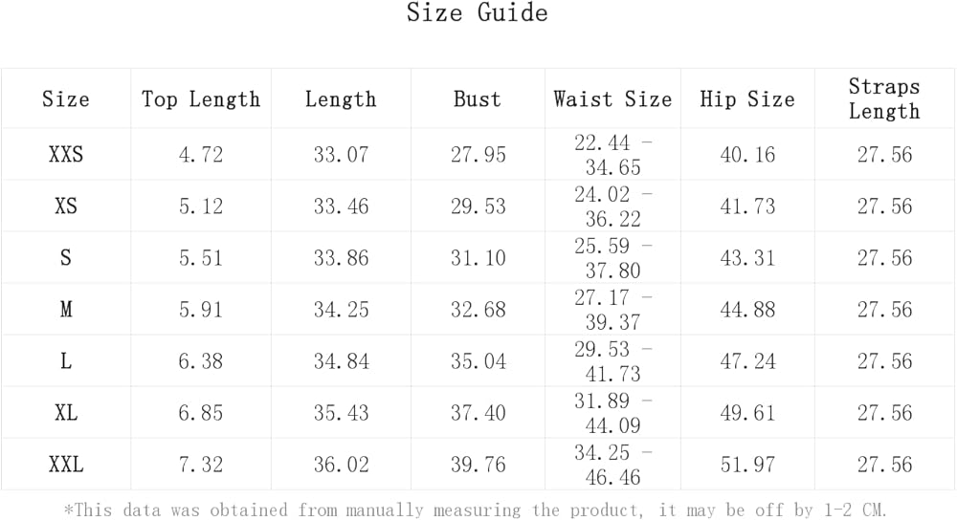Viewport: 957px width, 521px height.
Task: Click waist range 22.44 - 34.65
Action: coord(613,155)
